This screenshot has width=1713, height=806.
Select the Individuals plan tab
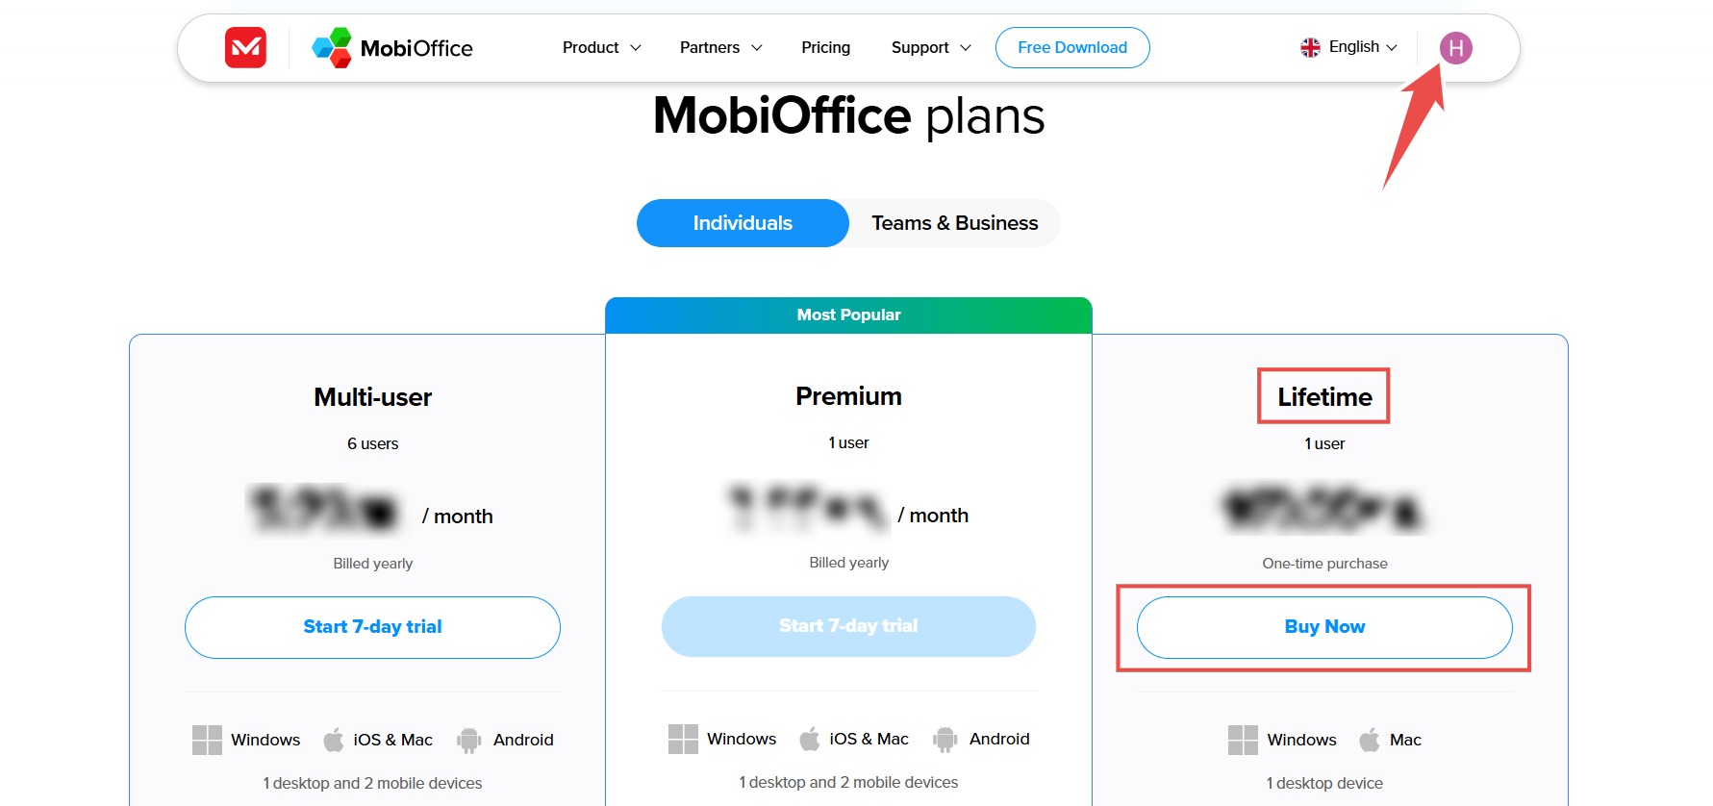pos(742,222)
